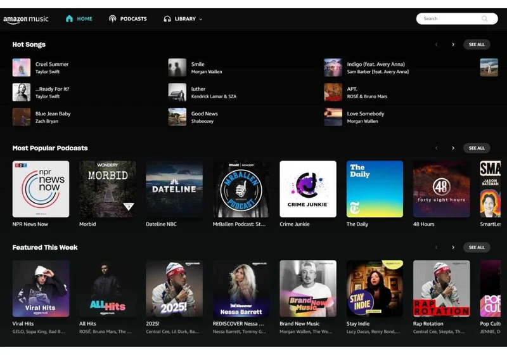
Task: Click Good News cover art
Action: coord(177,117)
